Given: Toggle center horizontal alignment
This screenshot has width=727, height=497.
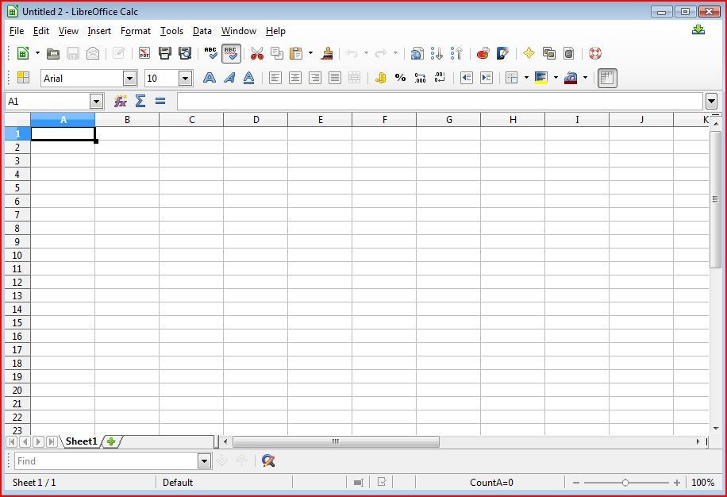Looking at the screenshot, I should pos(295,78).
